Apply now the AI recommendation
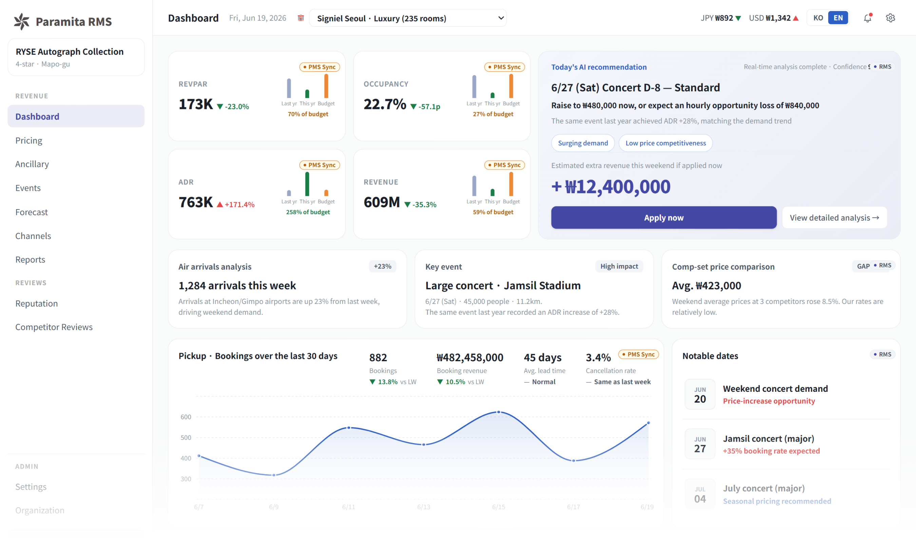916x551 pixels. pos(663,218)
